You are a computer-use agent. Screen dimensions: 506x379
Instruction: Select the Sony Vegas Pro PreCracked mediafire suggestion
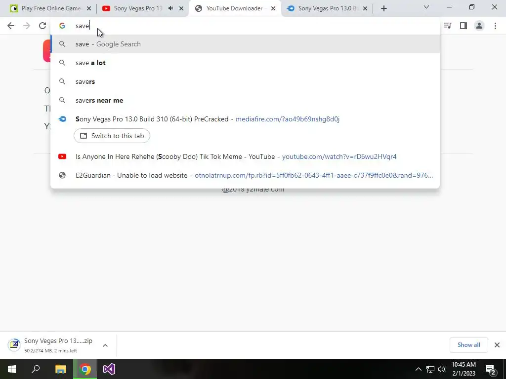tap(245, 119)
